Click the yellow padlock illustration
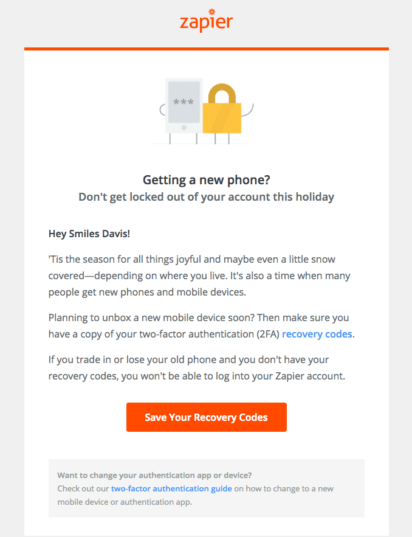The width and height of the screenshot is (412, 537). pos(222,109)
